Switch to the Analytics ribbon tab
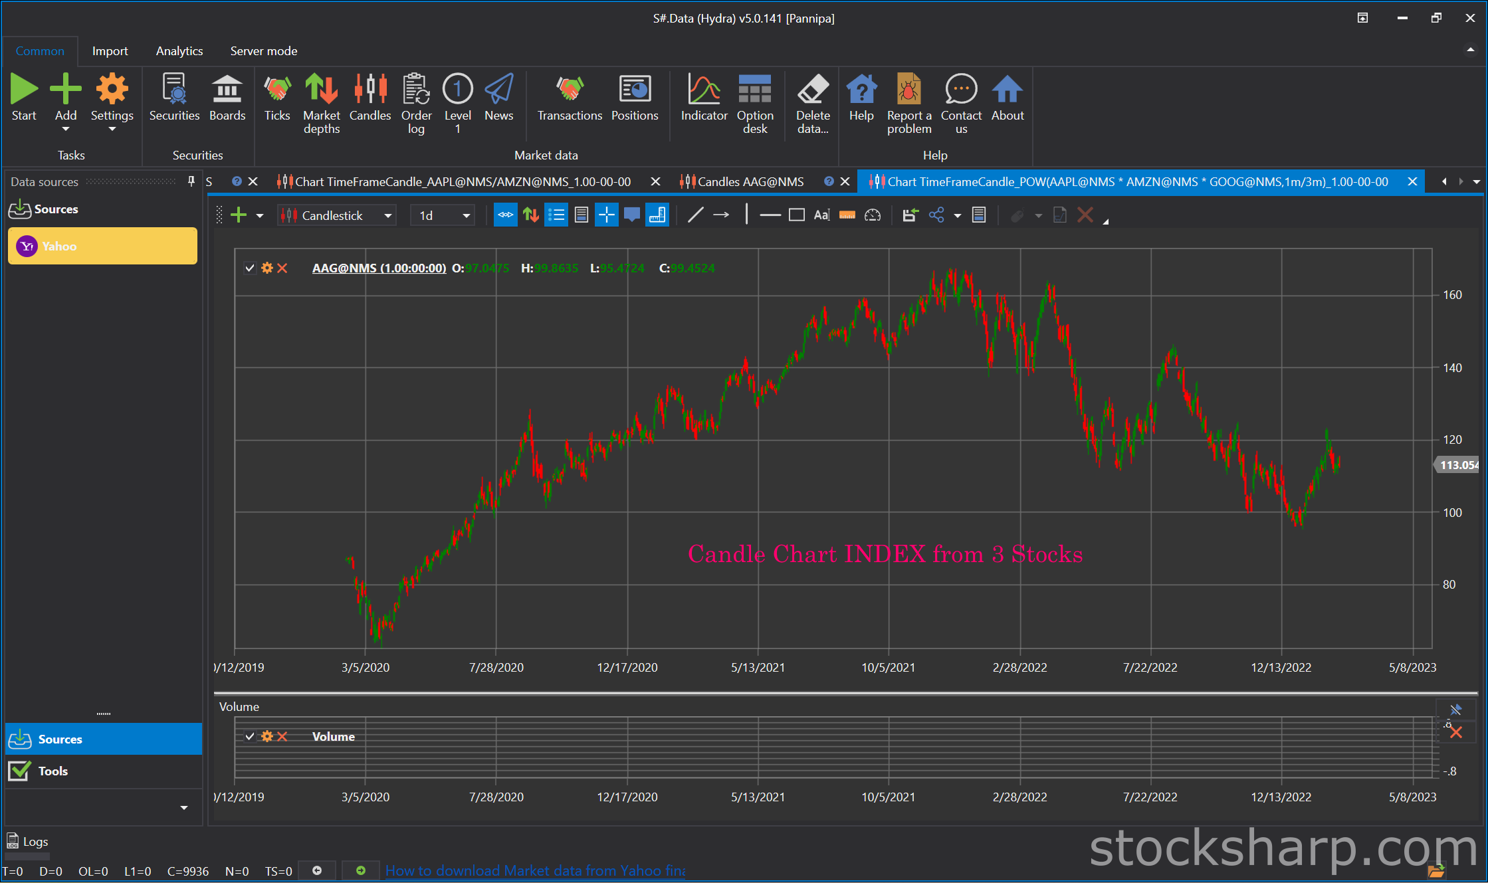The height and width of the screenshot is (883, 1488). coord(179,51)
